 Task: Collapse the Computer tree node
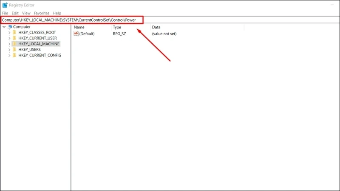(x=4, y=27)
